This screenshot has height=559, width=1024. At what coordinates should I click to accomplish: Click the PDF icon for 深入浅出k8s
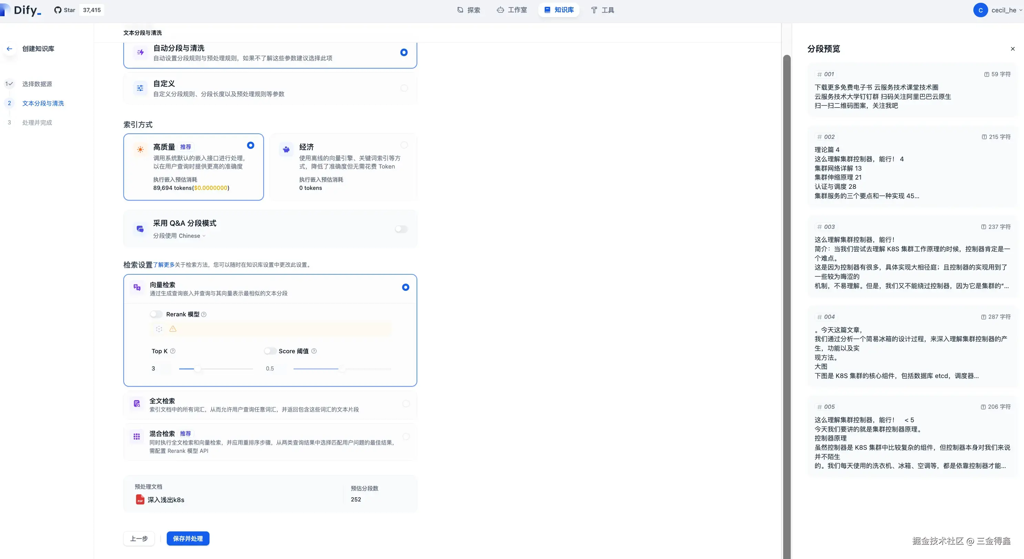140,499
